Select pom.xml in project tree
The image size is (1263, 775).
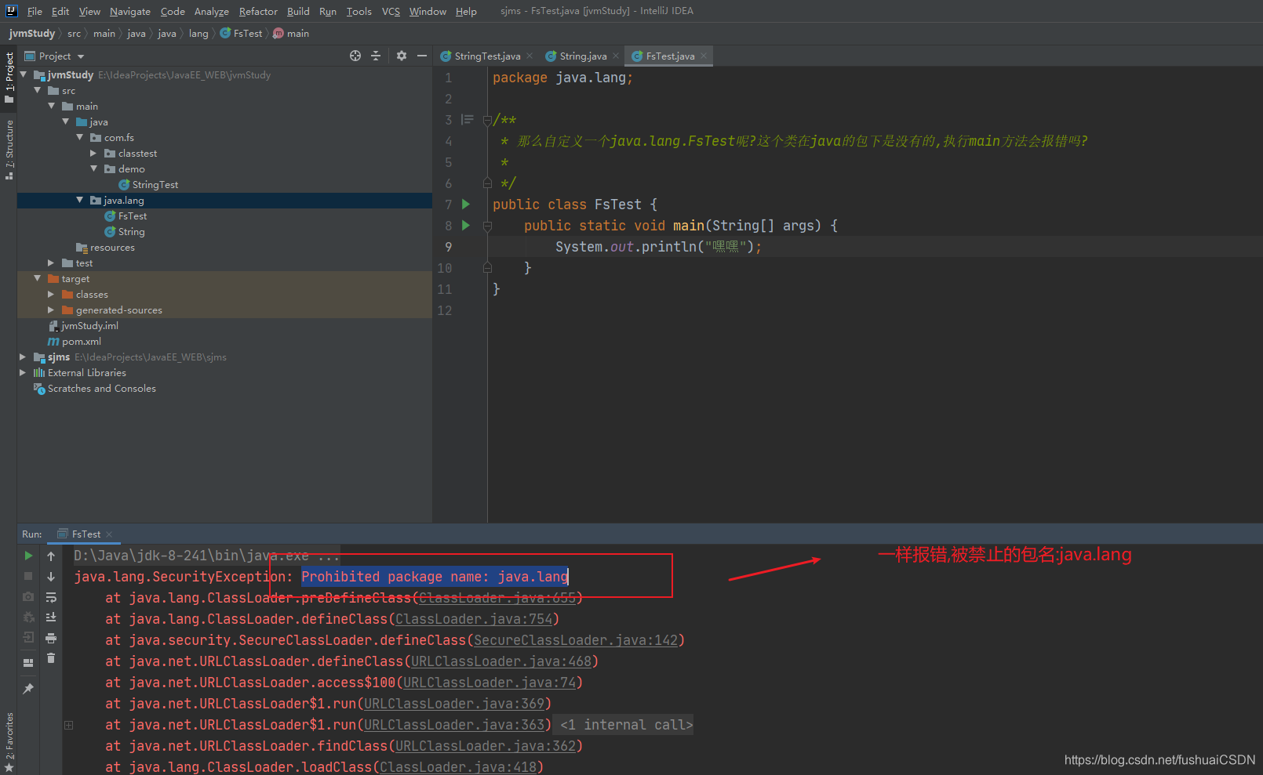pos(82,341)
